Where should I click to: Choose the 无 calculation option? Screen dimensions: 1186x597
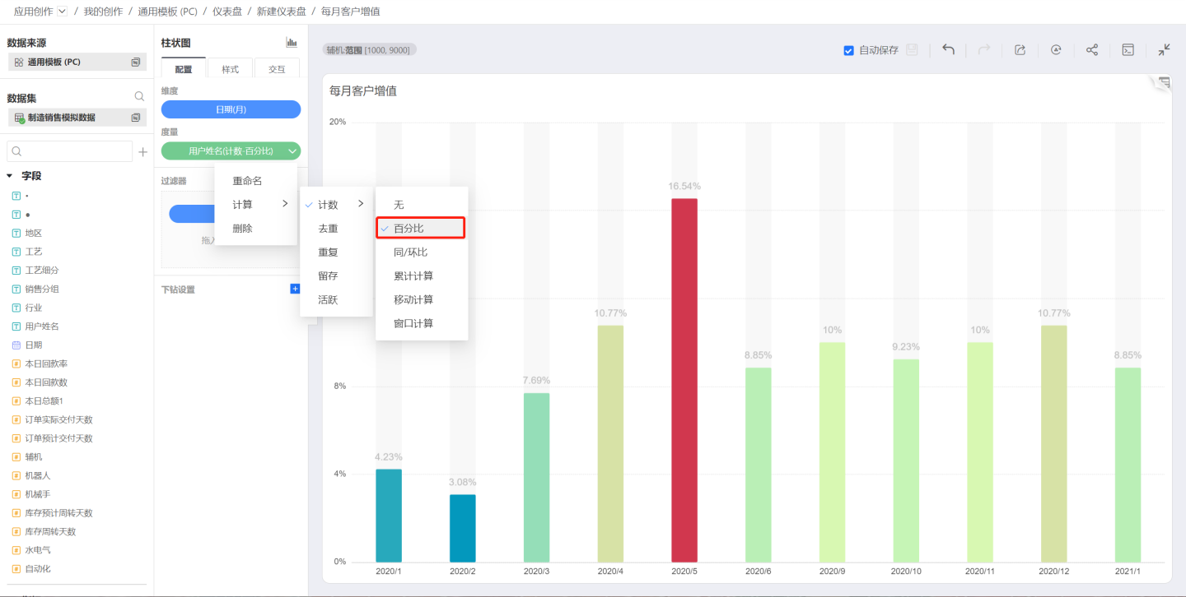click(399, 204)
